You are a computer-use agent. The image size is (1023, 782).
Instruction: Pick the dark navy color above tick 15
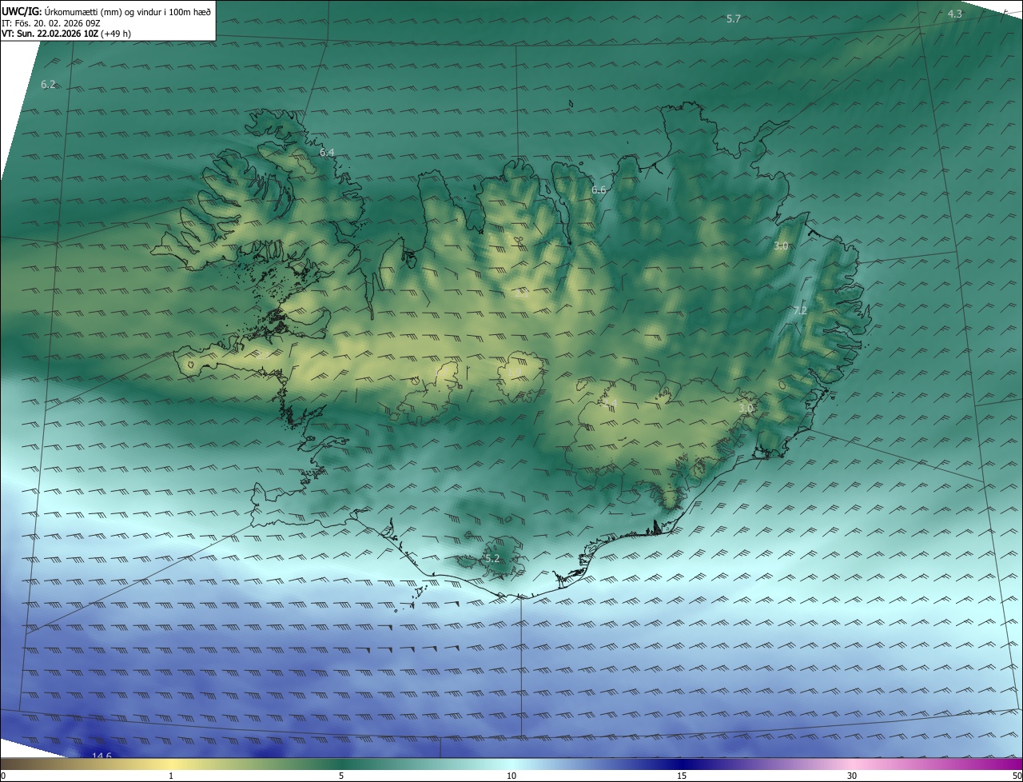click(x=682, y=764)
